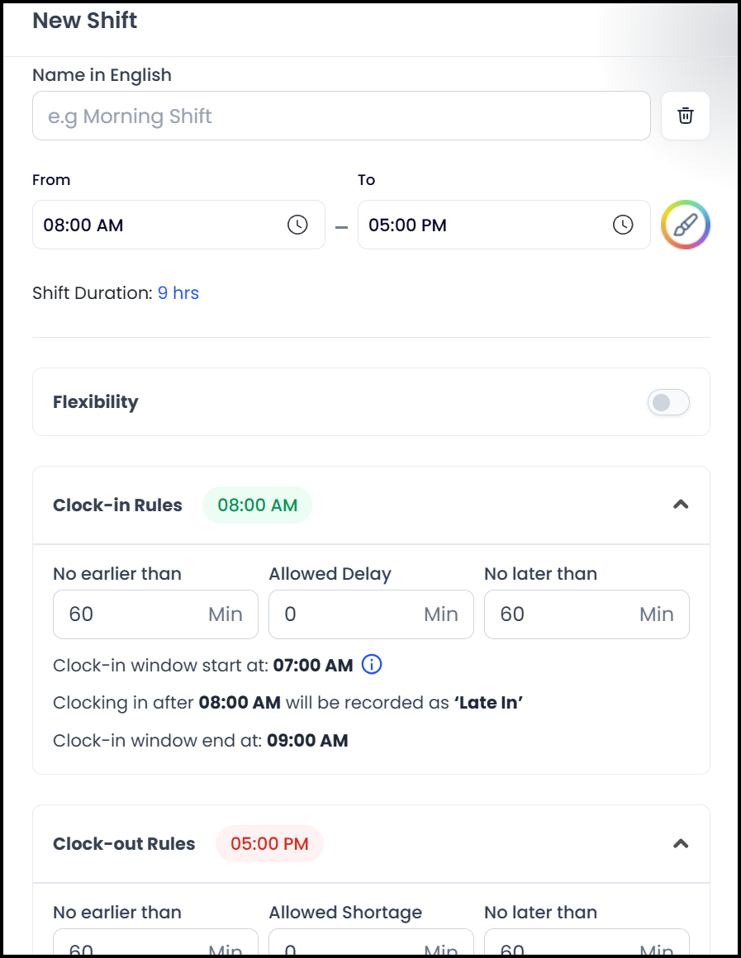Image resolution: width=741 pixels, height=958 pixels.
Task: Open the clock picker for the From time
Action: pyautogui.click(x=297, y=225)
